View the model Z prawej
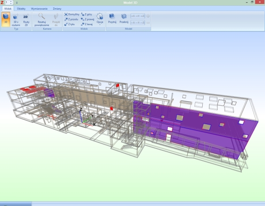 [x=87, y=19]
